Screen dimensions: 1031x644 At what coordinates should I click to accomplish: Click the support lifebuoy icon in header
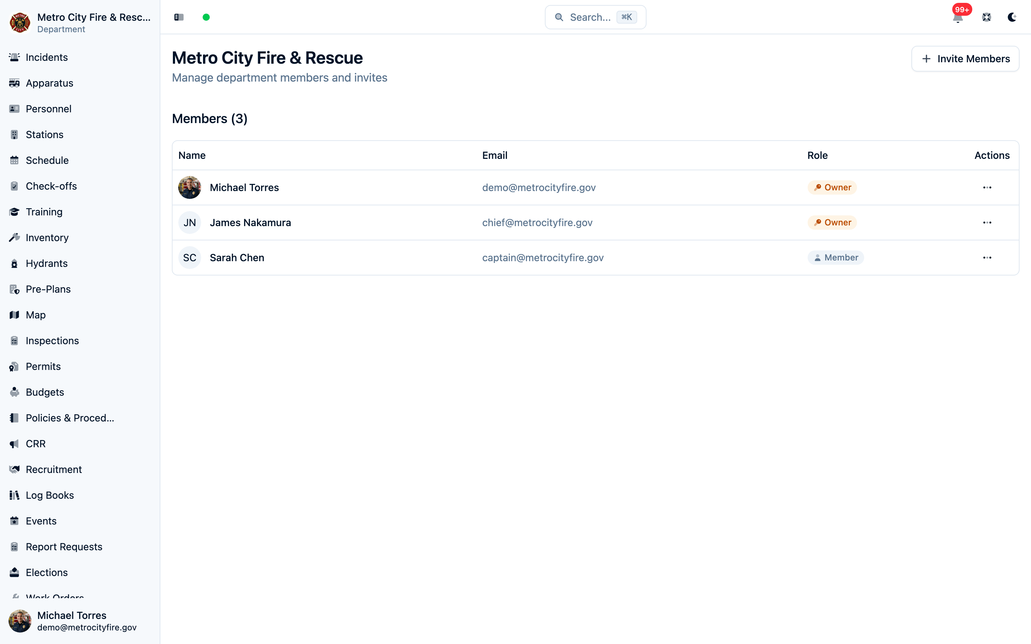tap(987, 17)
